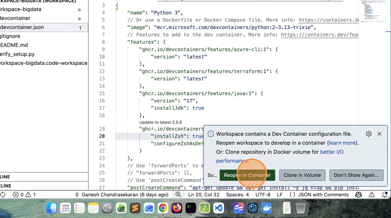Click Don't Show Again button
The height and width of the screenshot is (218, 391).
pos(356,175)
